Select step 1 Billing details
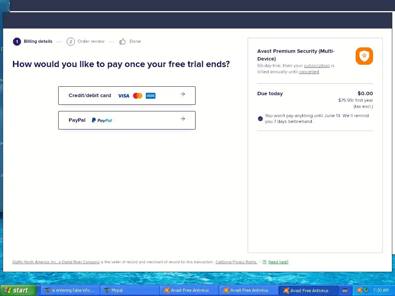Screen dimensions: 395x296 (33, 42)
